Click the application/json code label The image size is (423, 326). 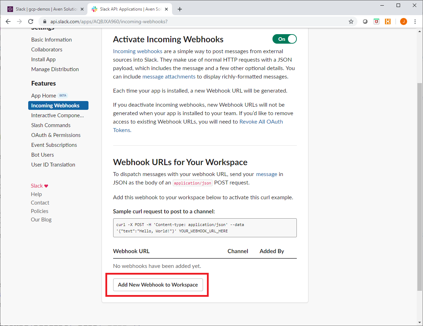click(x=192, y=183)
